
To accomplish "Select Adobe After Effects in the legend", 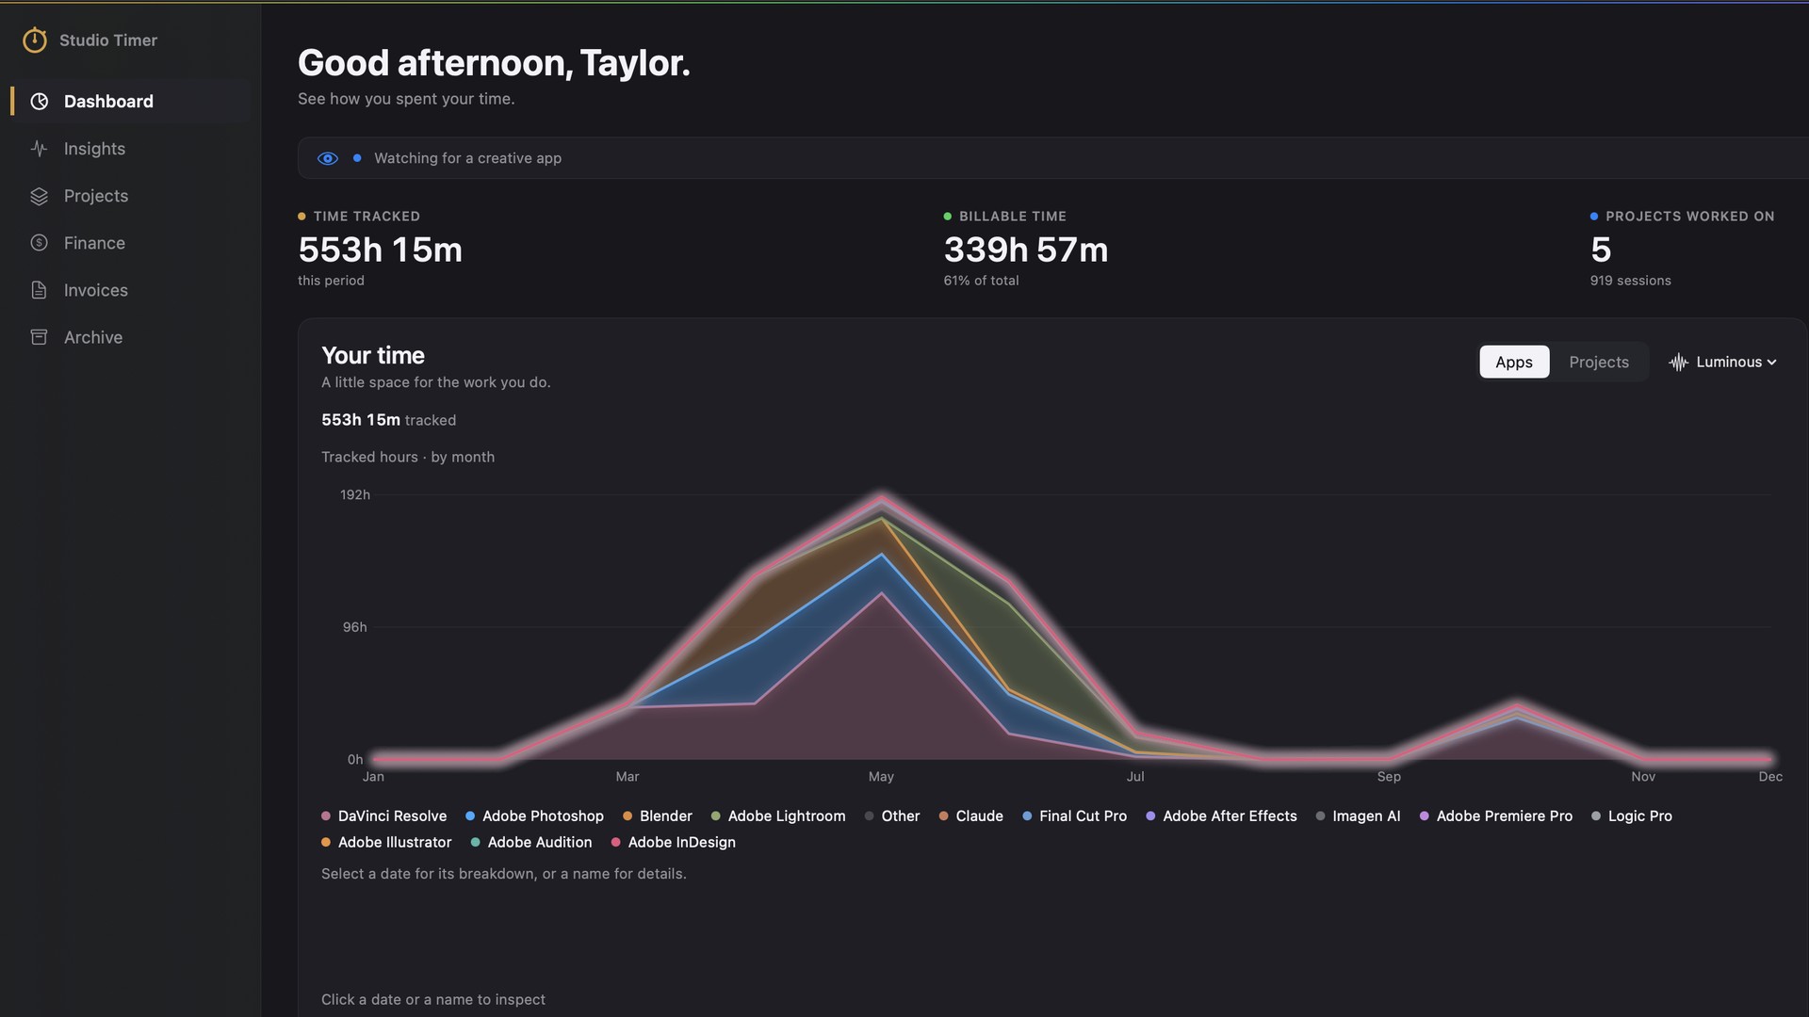I will tap(1222, 816).
